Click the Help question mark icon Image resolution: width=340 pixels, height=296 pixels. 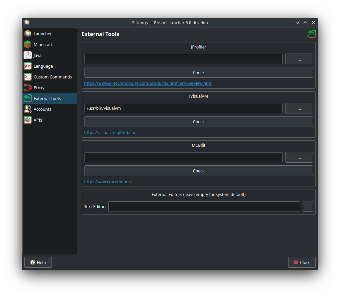(33, 262)
